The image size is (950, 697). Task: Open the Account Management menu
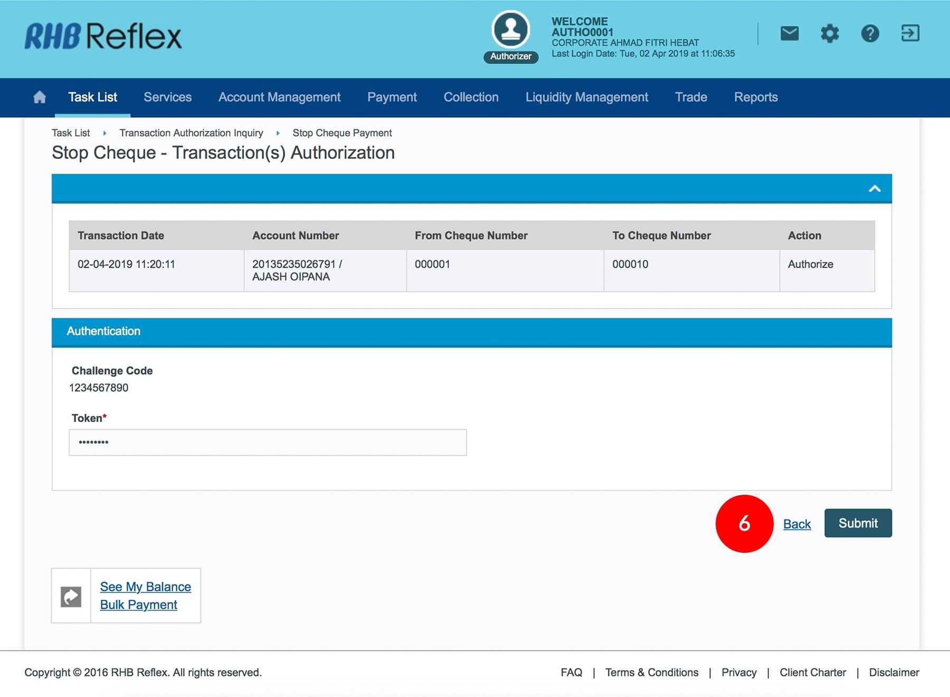coord(279,97)
